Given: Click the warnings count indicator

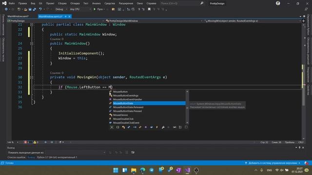Looking at the screenshot, I should pyautogui.click(x=36, y=142).
